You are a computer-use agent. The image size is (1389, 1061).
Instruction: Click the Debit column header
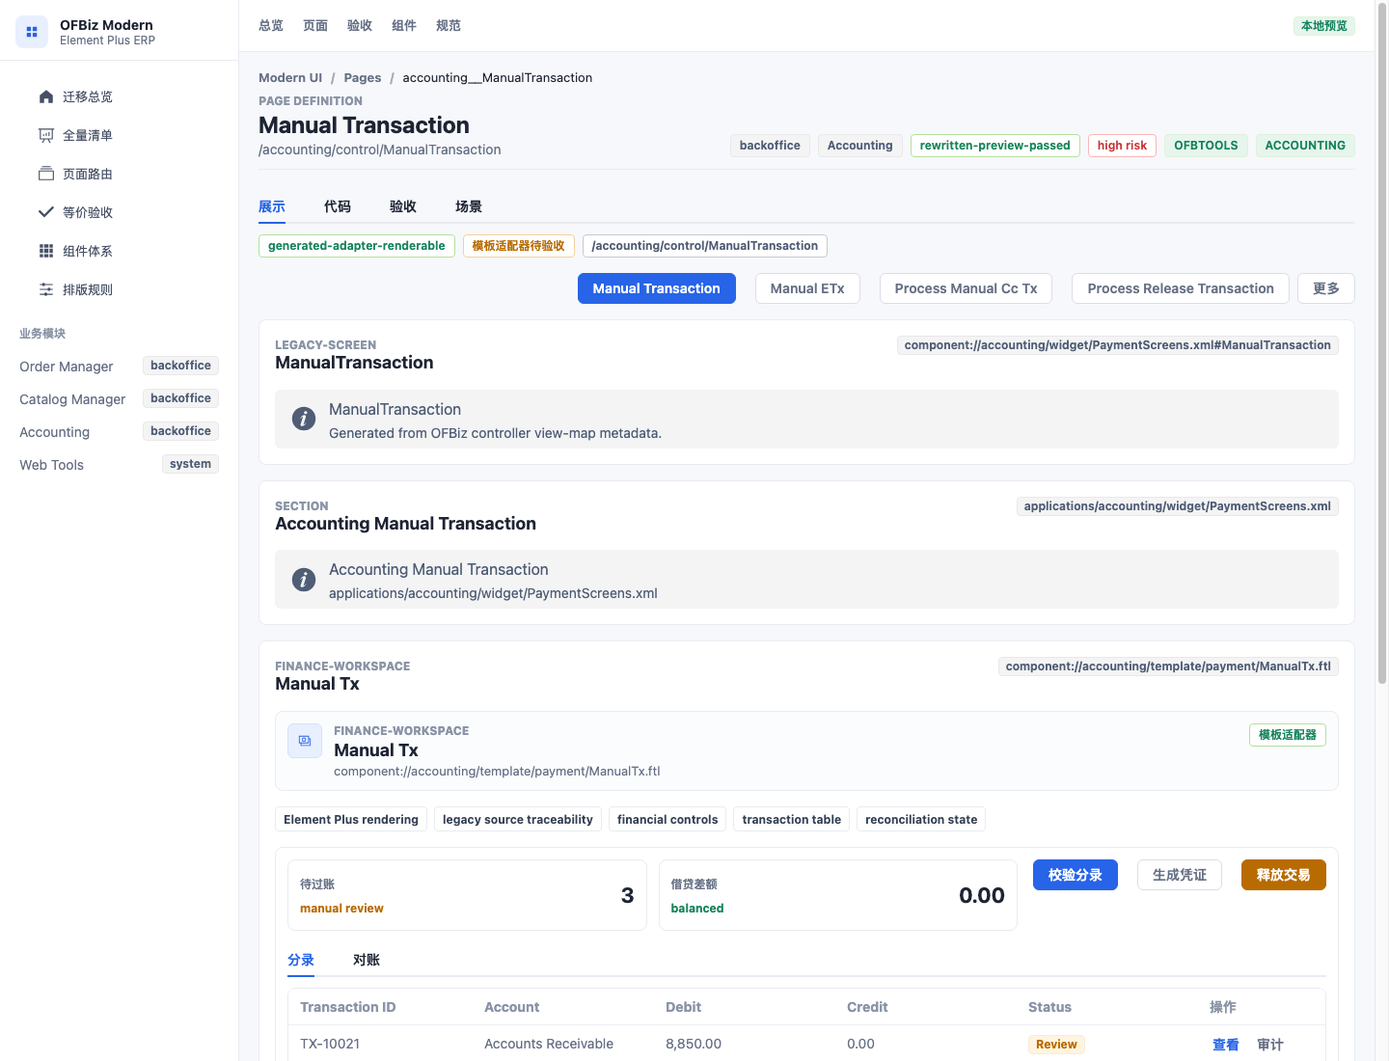tap(684, 1007)
